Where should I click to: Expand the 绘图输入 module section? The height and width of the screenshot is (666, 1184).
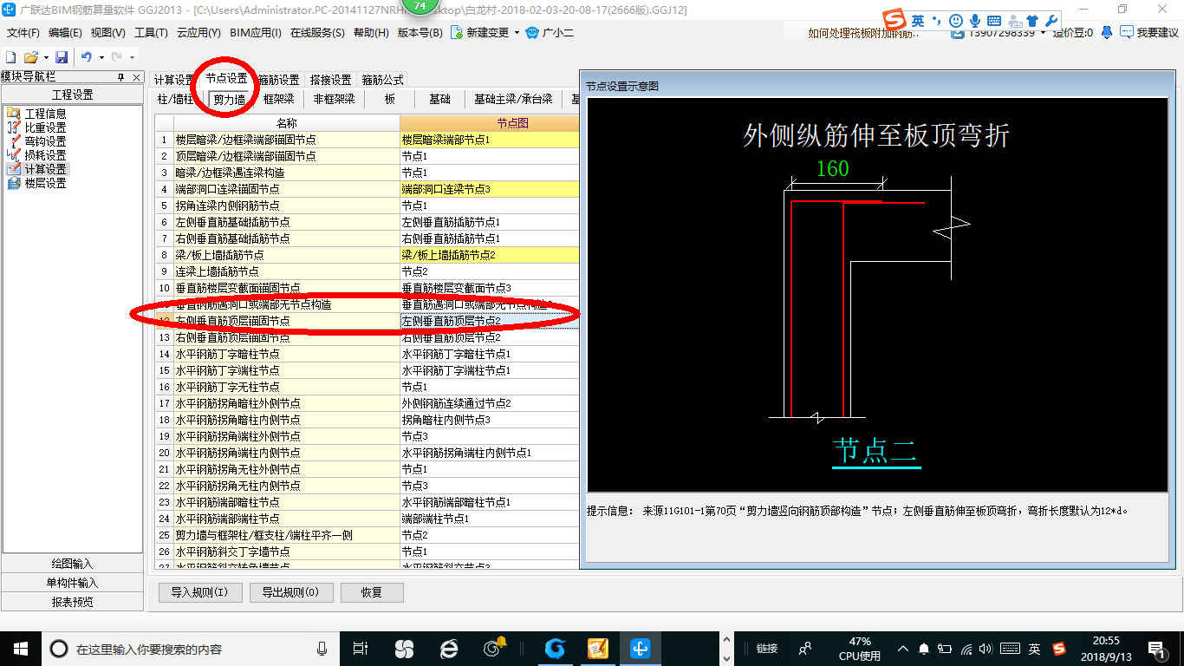coord(73,564)
